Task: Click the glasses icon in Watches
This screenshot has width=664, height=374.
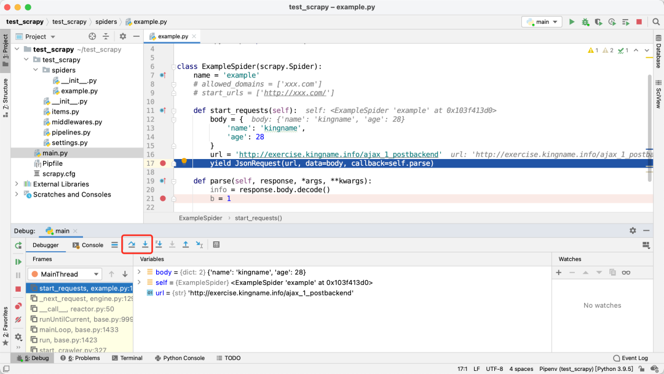Action: click(x=626, y=273)
